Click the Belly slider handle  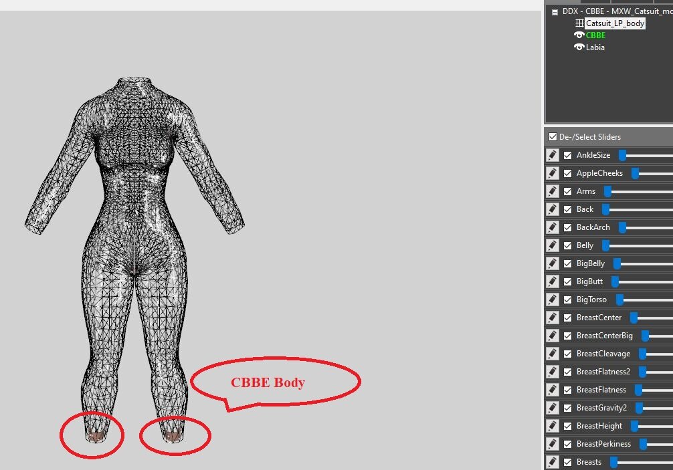click(605, 245)
